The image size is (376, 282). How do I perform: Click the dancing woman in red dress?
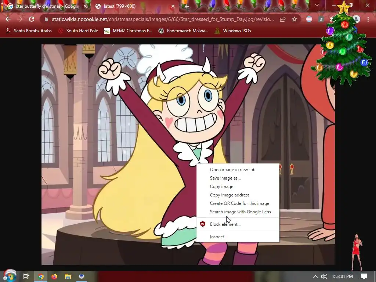click(357, 252)
